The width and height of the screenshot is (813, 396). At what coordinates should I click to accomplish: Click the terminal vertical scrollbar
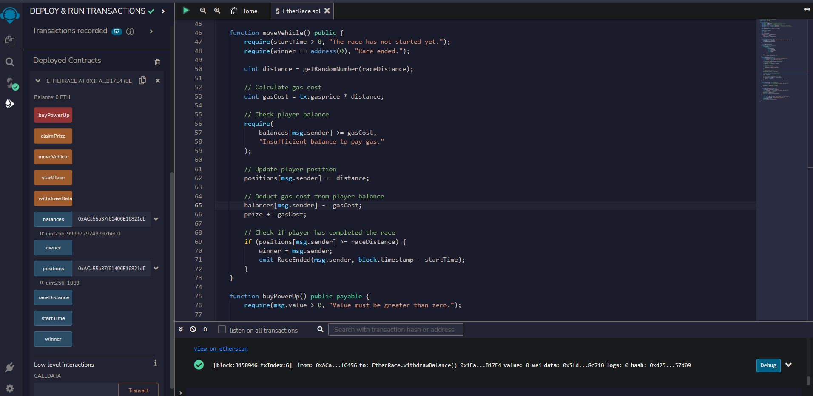tap(809, 381)
